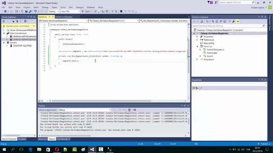This screenshot has width=273, height=153.
Task: Close the Form1.cs tab
Action: point(53,17)
